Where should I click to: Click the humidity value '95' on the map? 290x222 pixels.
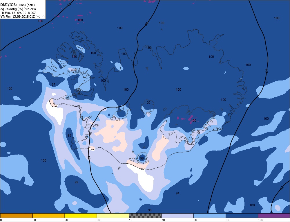69,135
